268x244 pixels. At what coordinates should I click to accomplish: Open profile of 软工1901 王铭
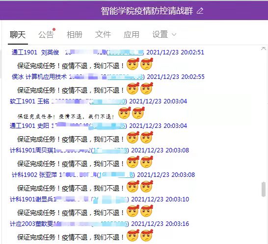tap(29, 101)
